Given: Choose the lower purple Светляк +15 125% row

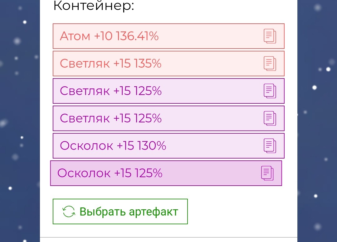Looking at the screenshot, I should pyautogui.click(x=168, y=118).
